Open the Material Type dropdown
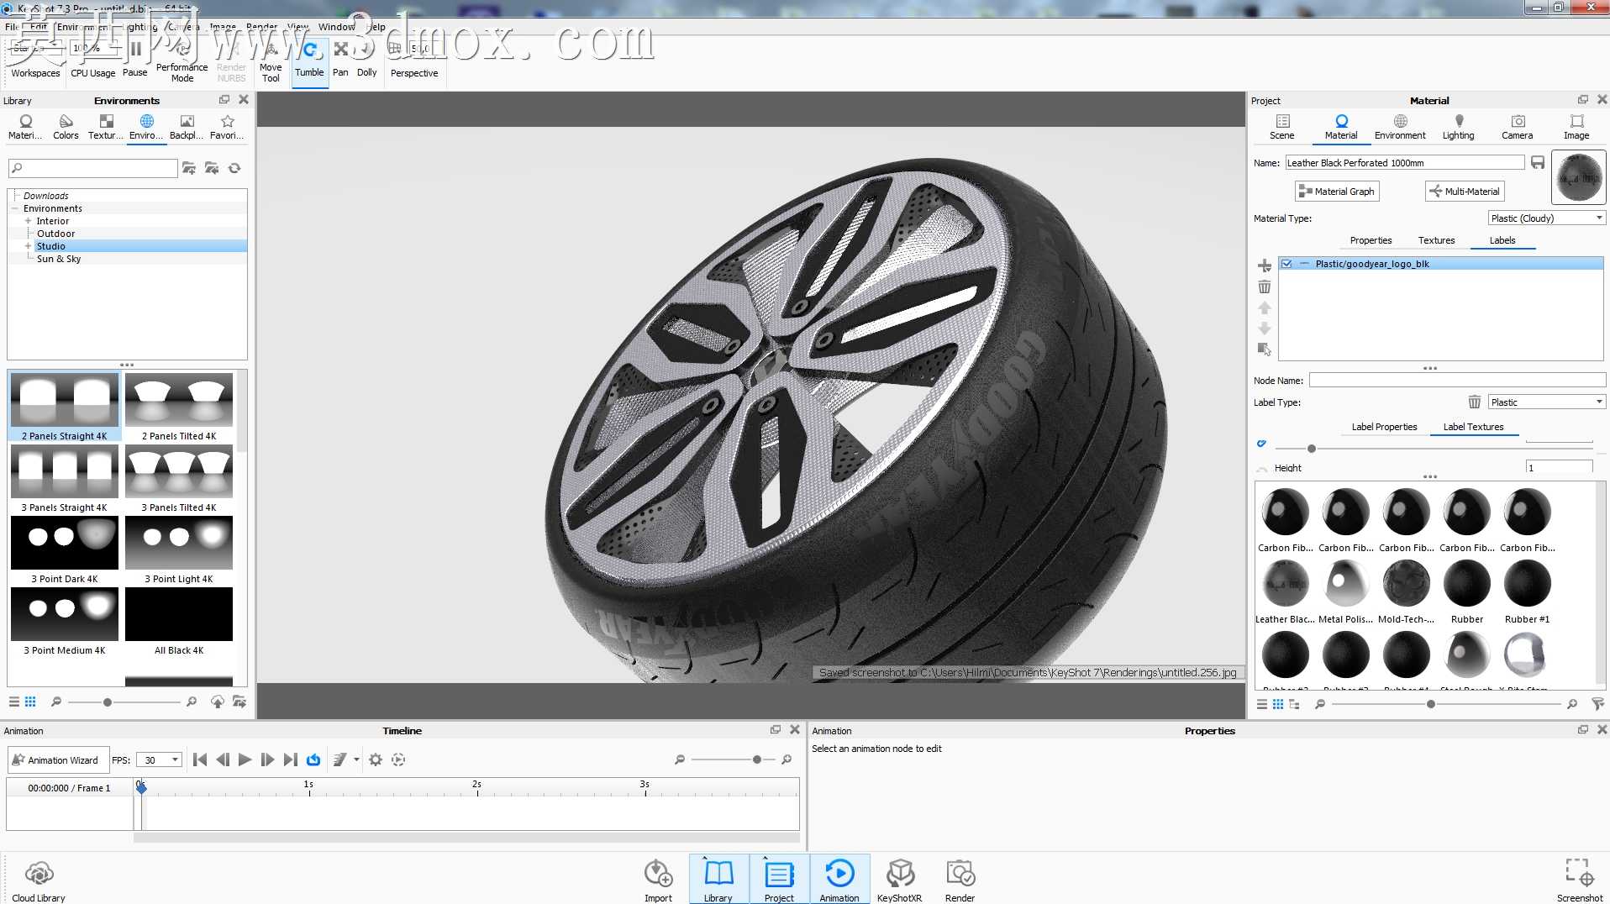 click(1546, 218)
